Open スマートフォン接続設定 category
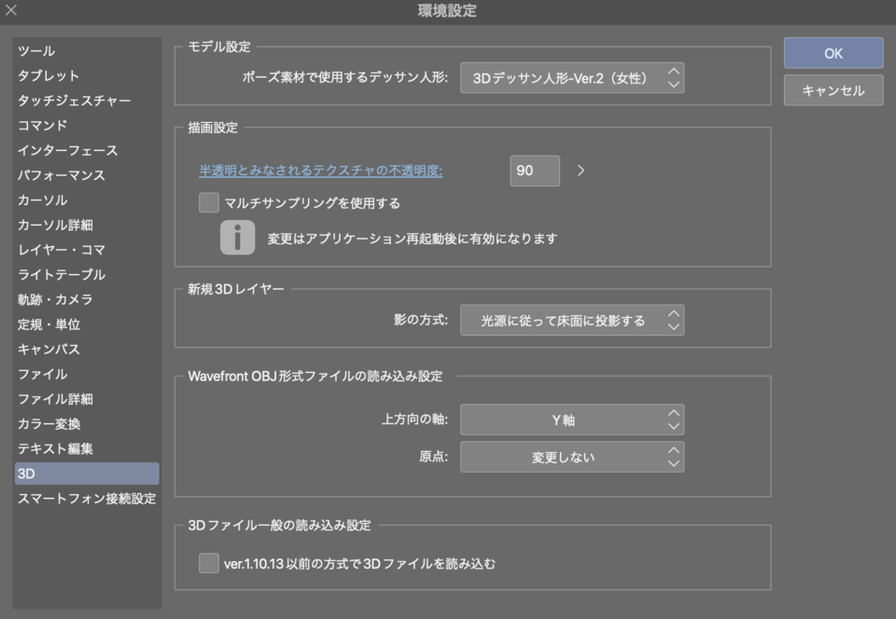The height and width of the screenshot is (619, 896). coord(87,498)
